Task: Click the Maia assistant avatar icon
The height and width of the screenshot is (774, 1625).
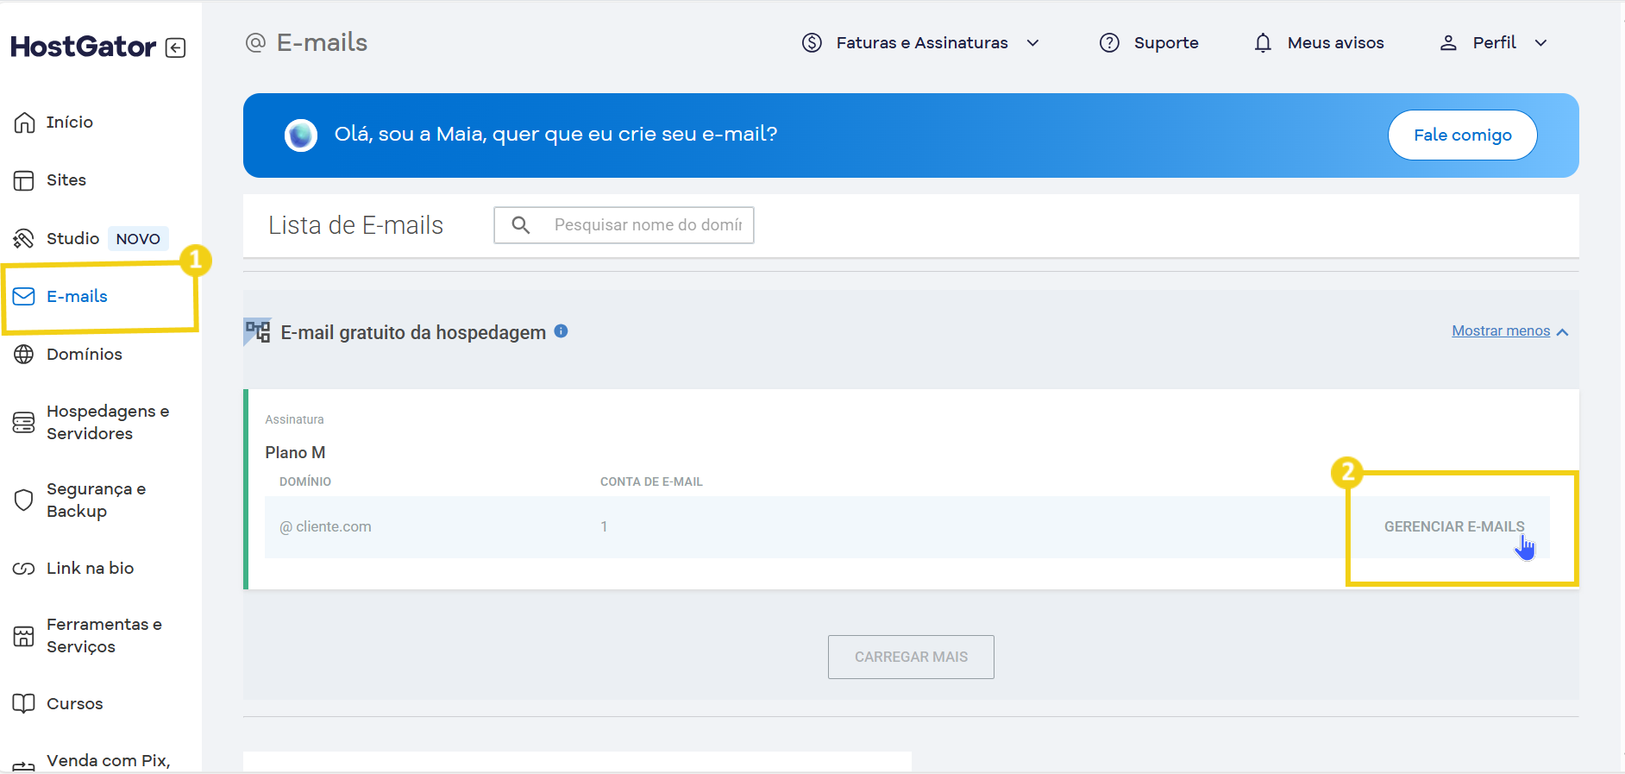Action: pyautogui.click(x=301, y=135)
